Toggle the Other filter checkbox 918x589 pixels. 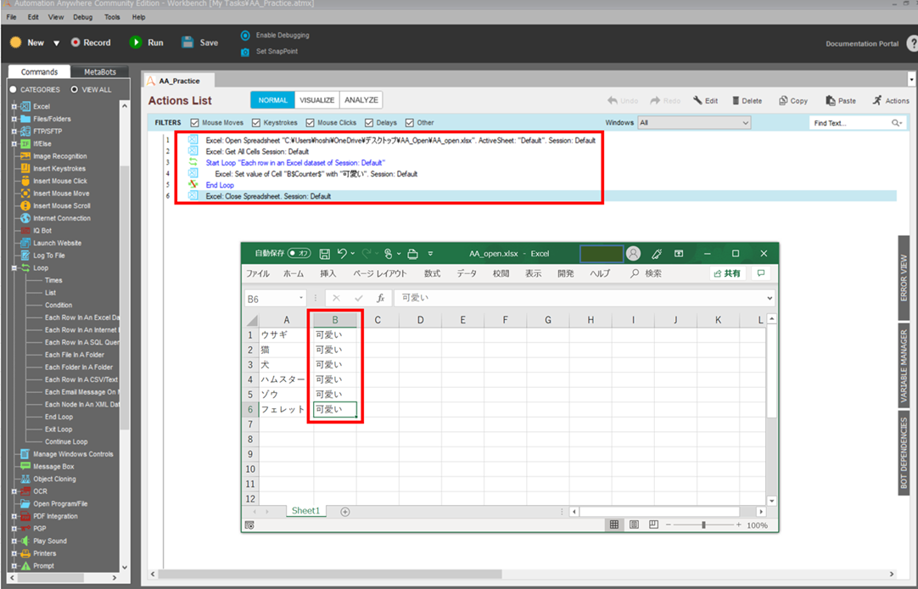point(410,123)
